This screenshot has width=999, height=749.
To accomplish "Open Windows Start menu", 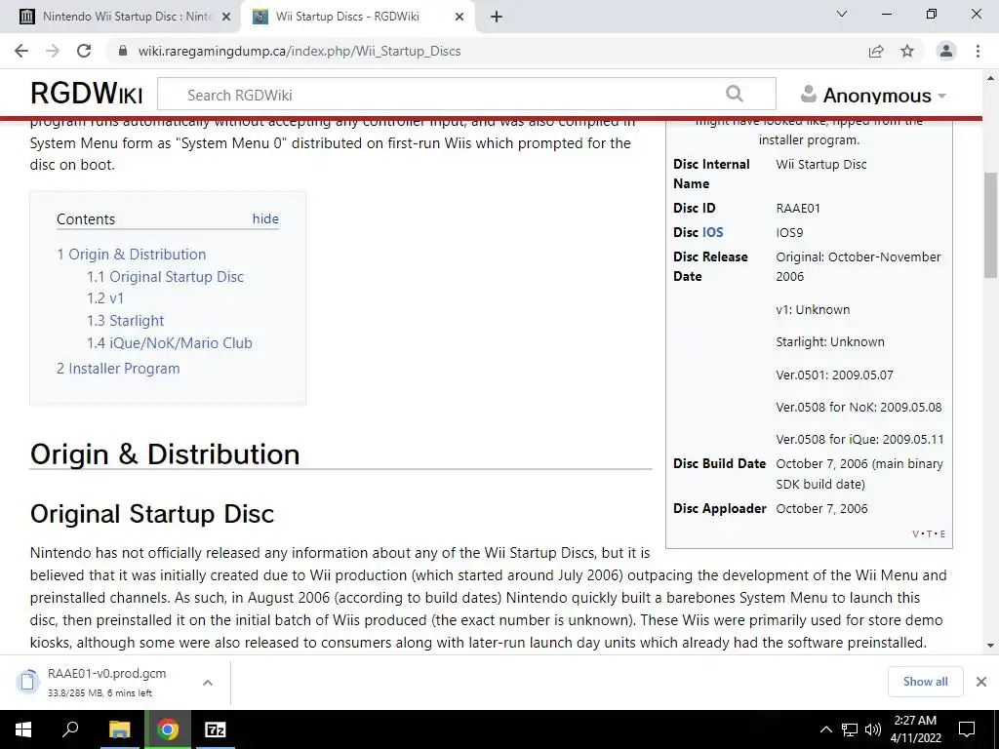I will pyautogui.click(x=22, y=729).
